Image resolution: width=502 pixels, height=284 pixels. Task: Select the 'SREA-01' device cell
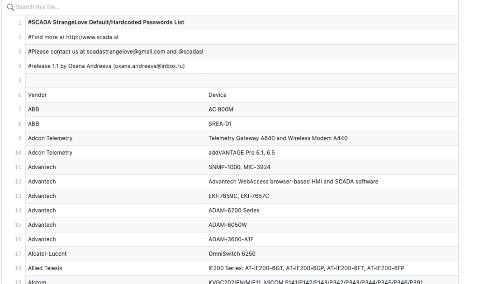coord(332,124)
